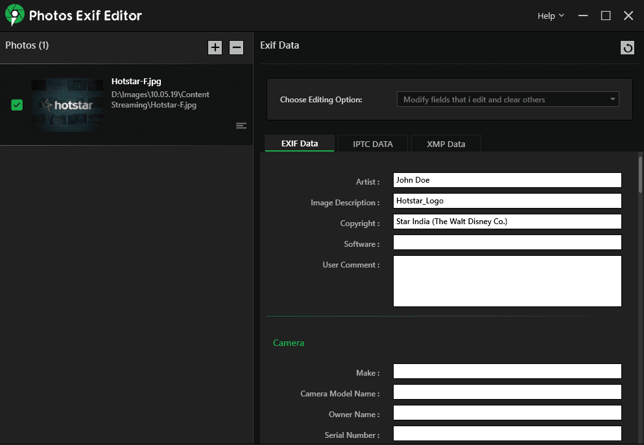Switch to the IPTC DATA tab

(x=373, y=144)
